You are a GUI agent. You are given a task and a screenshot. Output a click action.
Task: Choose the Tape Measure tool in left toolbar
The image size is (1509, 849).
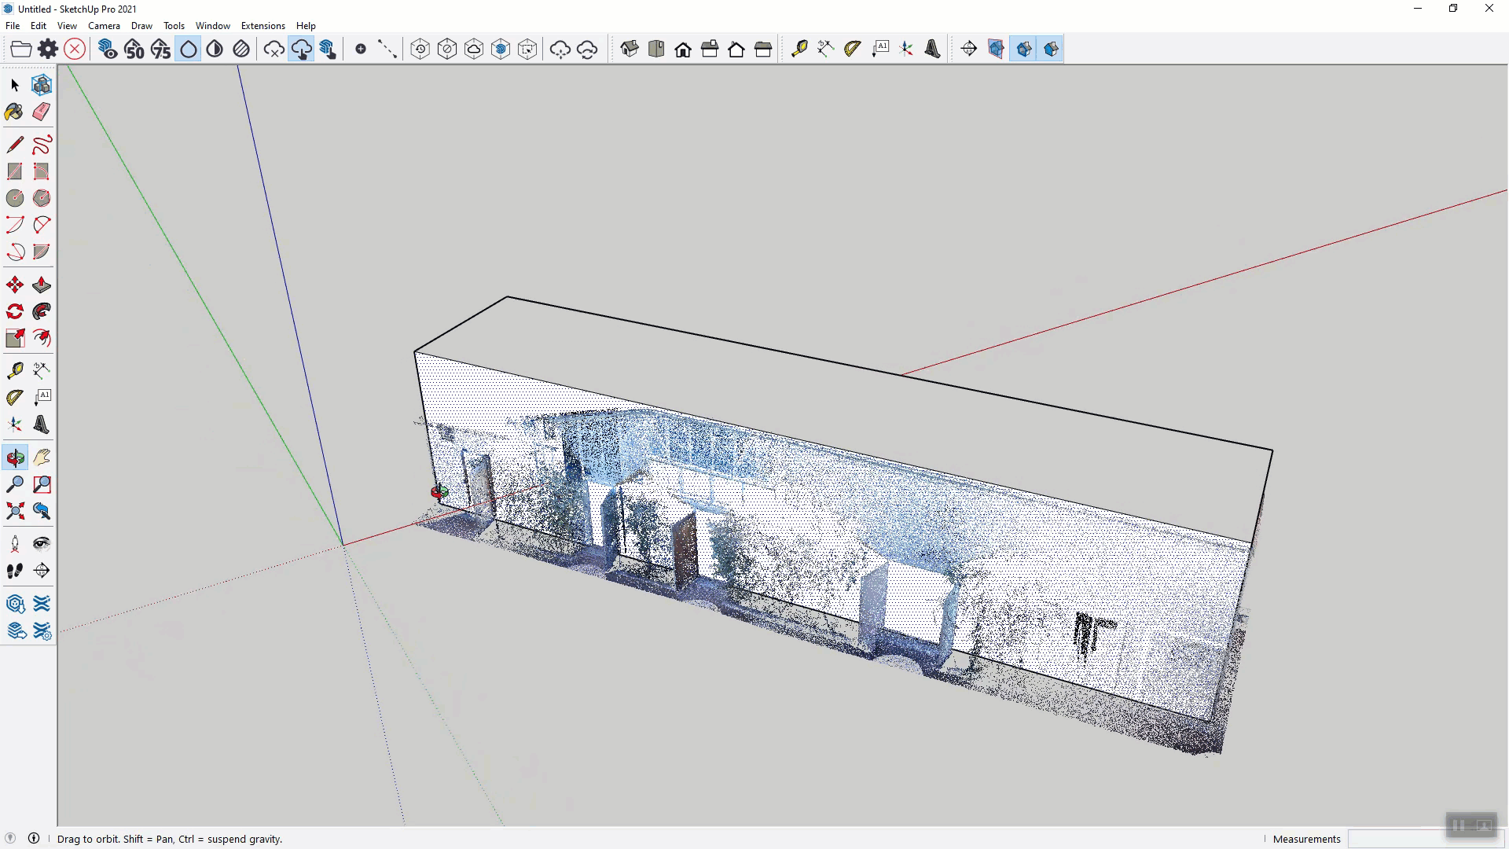(x=14, y=370)
